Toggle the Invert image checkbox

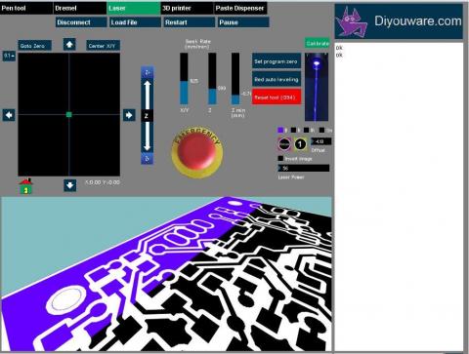280,158
